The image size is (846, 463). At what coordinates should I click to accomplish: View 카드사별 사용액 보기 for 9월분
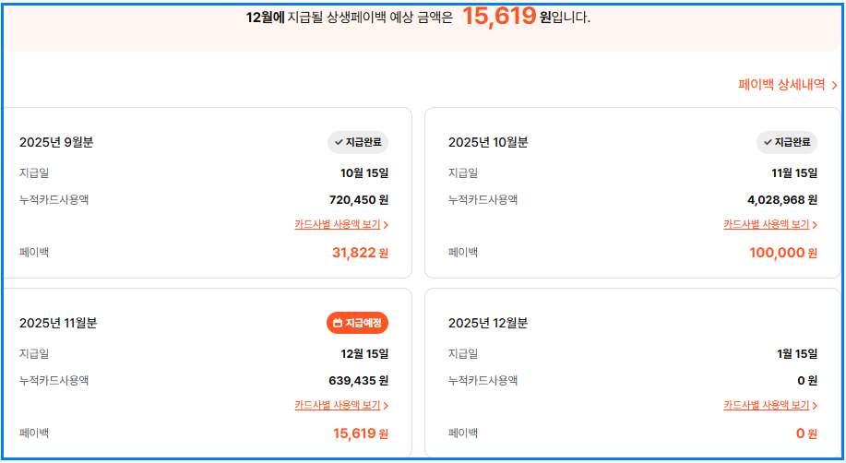[x=341, y=224]
